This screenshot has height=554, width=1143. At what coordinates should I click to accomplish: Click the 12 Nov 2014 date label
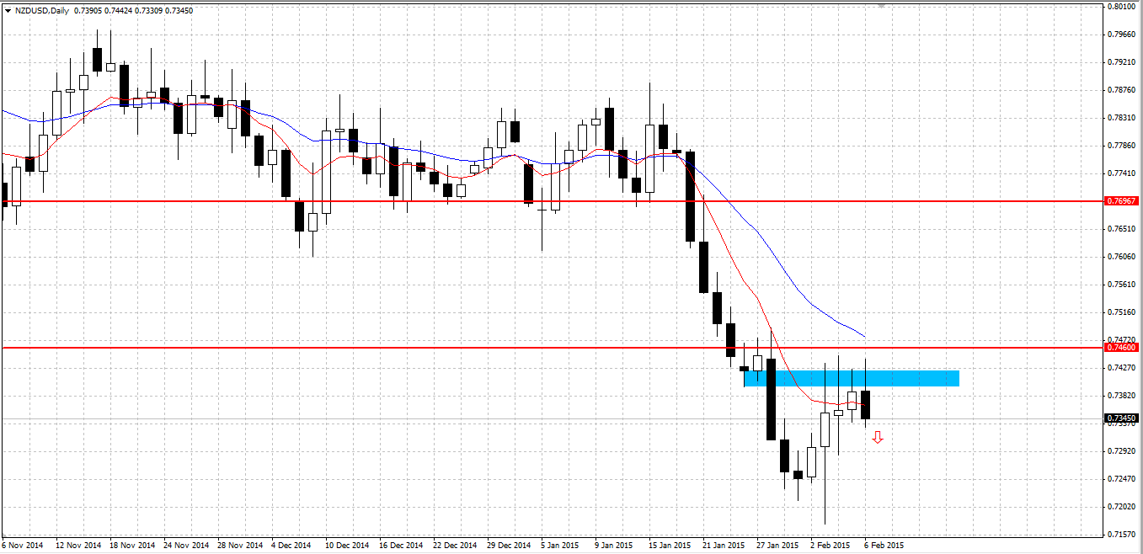(x=78, y=546)
